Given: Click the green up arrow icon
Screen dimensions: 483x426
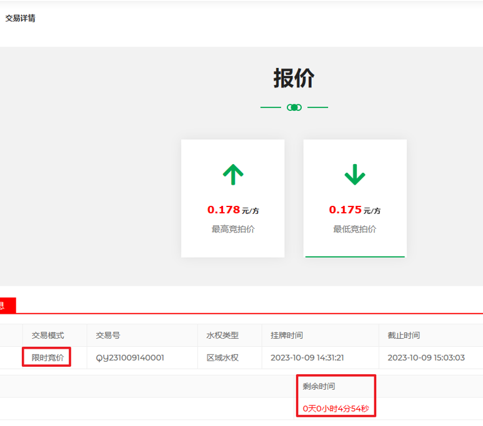Looking at the screenshot, I should pos(232,175).
